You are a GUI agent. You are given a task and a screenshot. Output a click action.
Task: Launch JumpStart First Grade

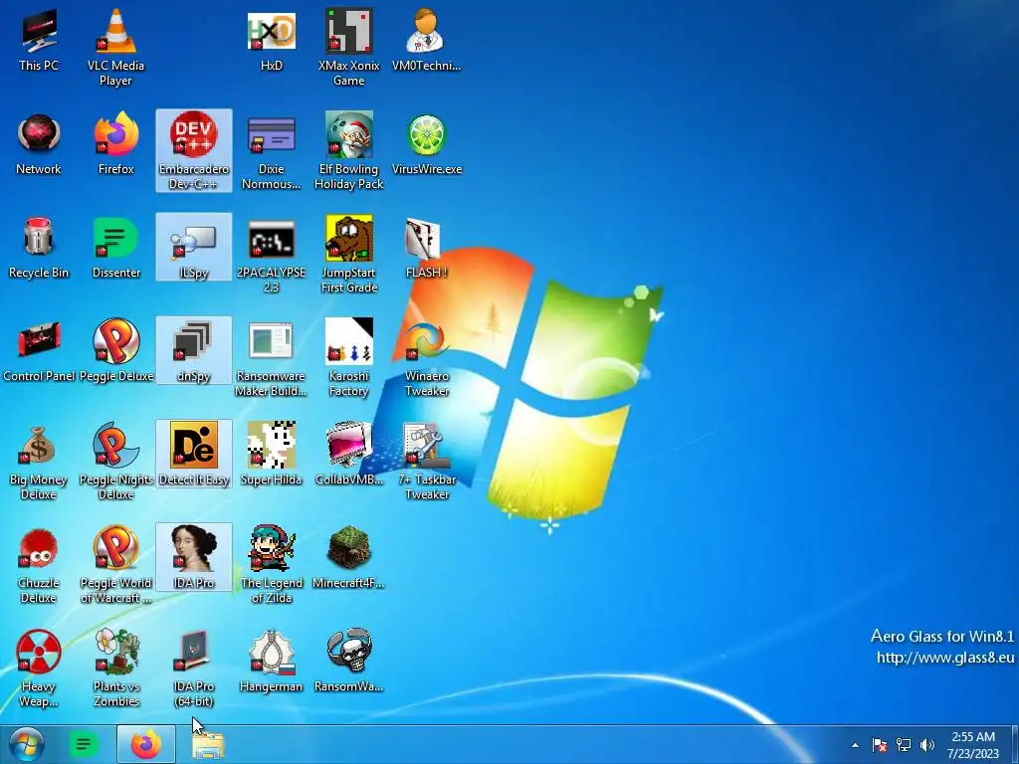349,254
